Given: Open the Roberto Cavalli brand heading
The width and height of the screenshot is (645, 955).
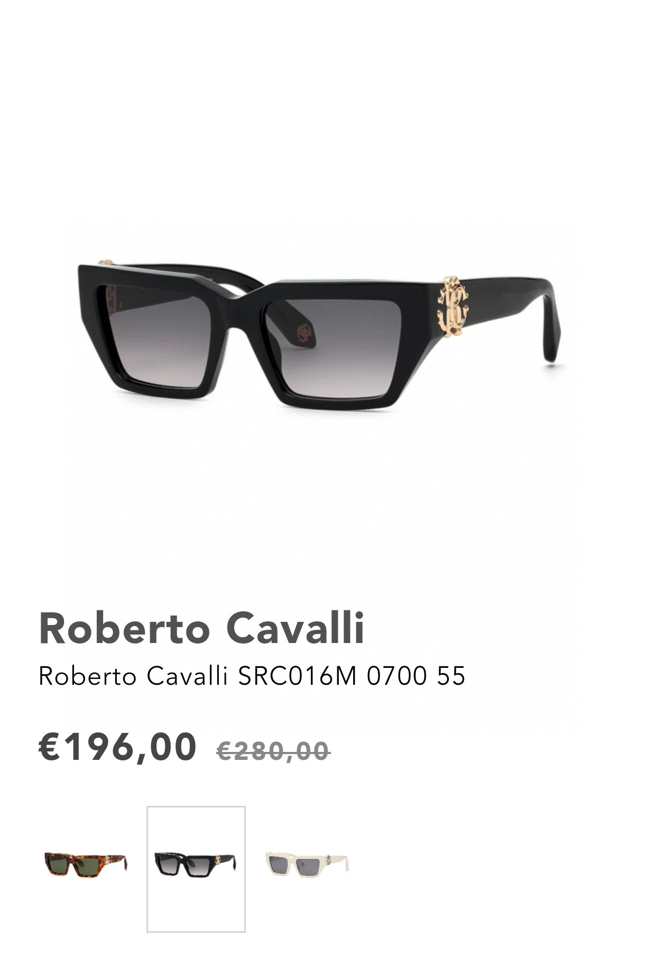Looking at the screenshot, I should 201,628.
